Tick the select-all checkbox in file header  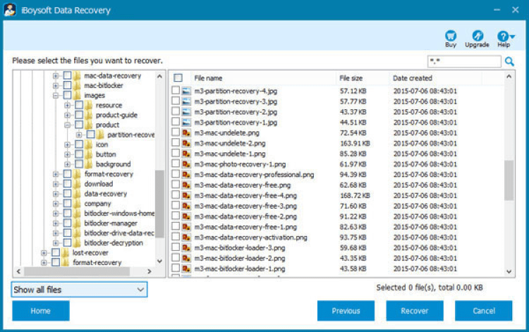point(178,78)
